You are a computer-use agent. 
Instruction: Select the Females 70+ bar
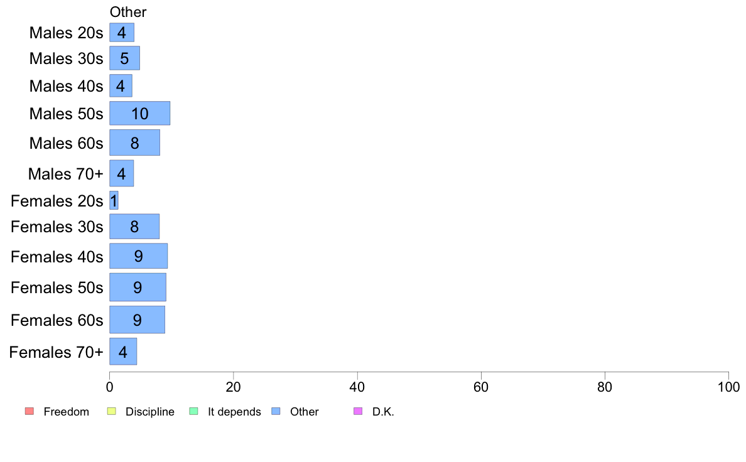123,352
